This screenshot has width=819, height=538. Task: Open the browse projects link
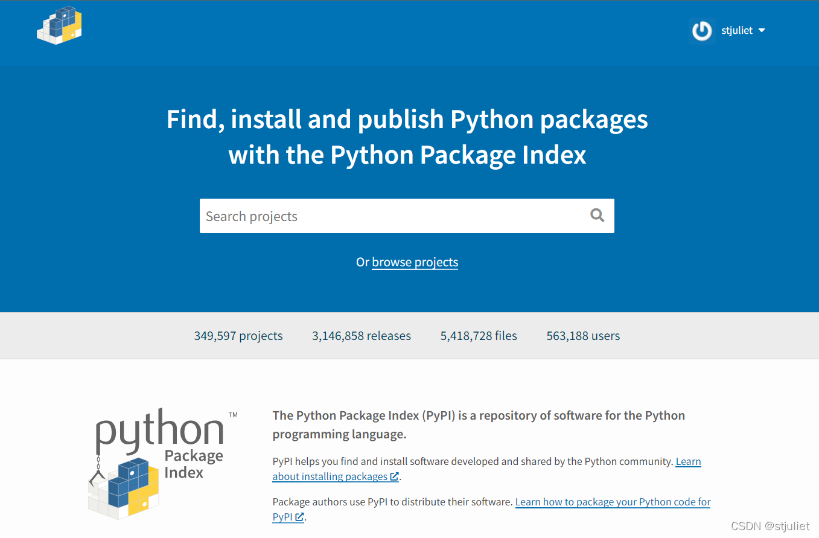point(415,262)
